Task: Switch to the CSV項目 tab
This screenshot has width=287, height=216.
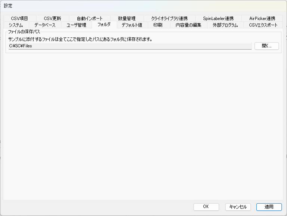Action: (19, 18)
